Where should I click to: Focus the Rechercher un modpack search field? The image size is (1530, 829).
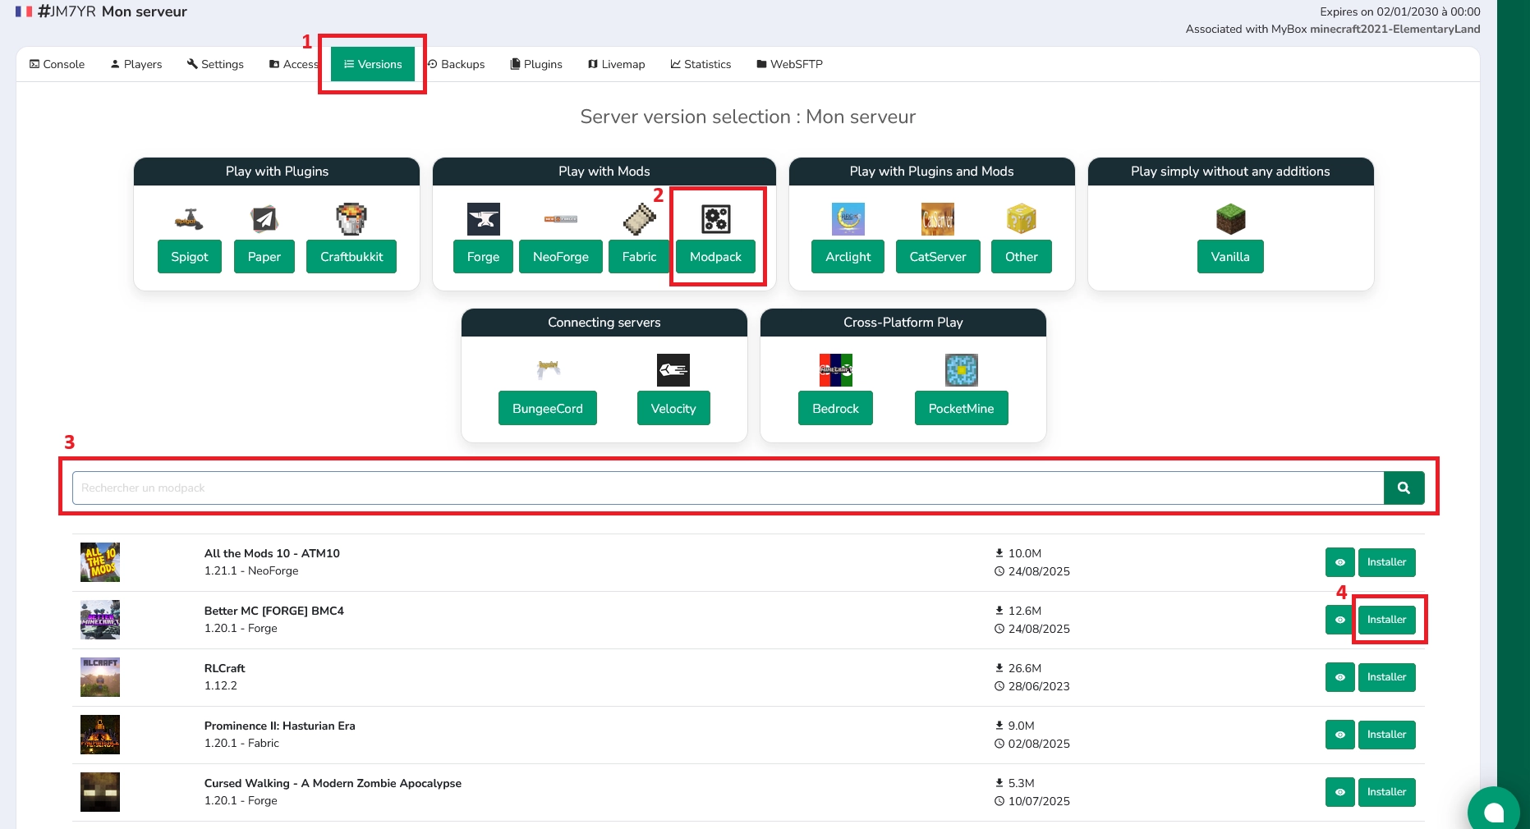coord(728,488)
